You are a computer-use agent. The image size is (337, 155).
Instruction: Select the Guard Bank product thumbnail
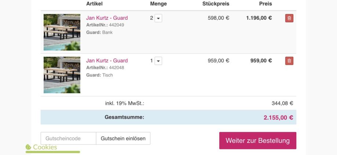coord(62,32)
